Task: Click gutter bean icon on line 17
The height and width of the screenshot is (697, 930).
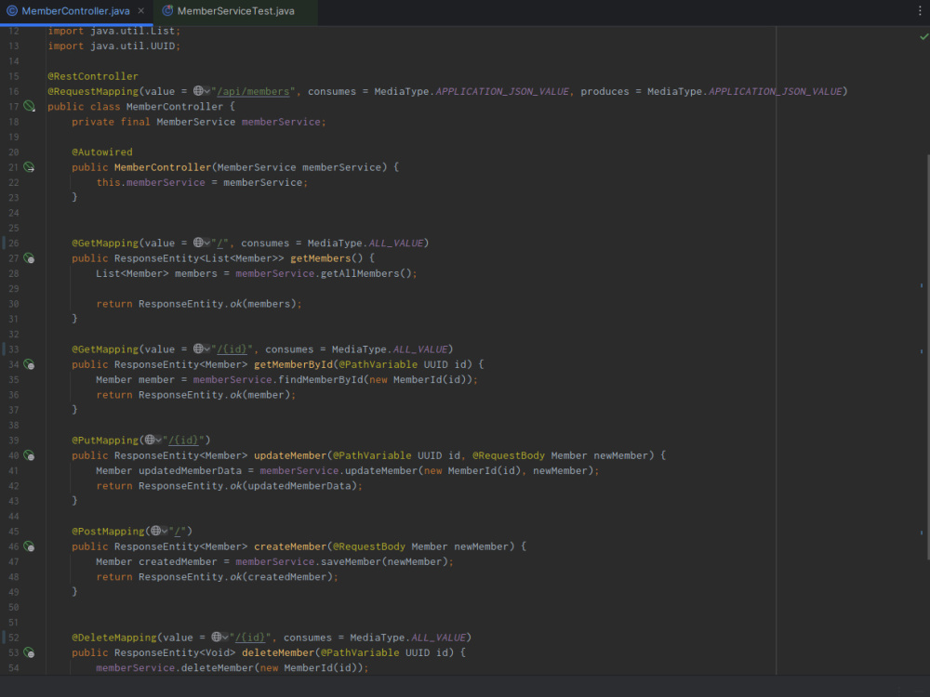Action: 29,107
